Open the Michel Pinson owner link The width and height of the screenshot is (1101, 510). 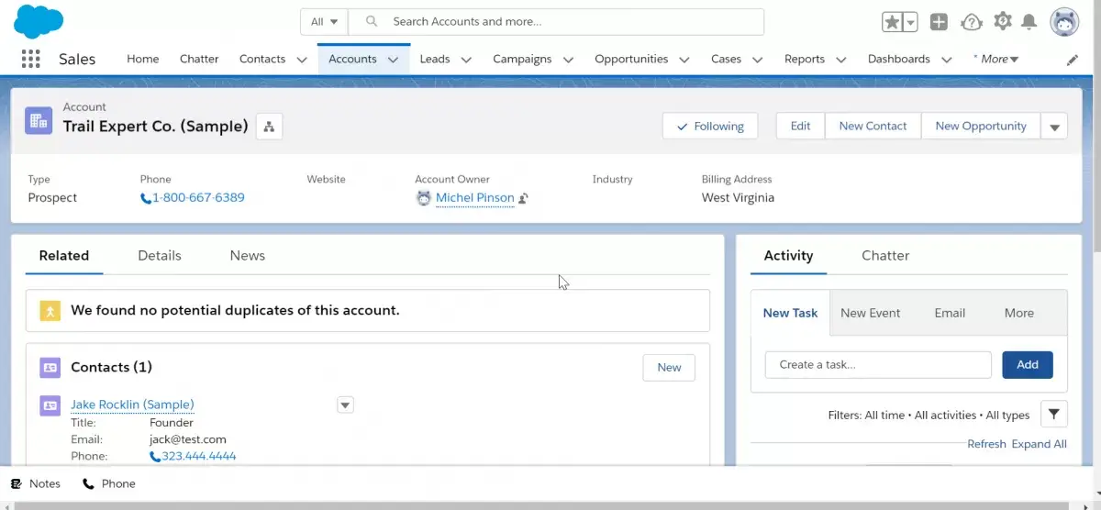click(x=475, y=197)
